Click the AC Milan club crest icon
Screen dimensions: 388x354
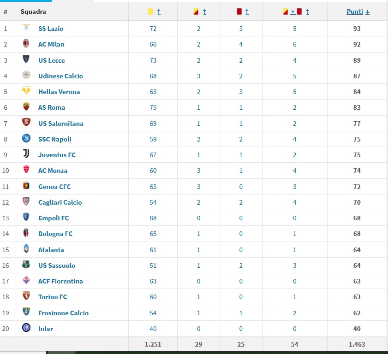pyautogui.click(x=26, y=44)
